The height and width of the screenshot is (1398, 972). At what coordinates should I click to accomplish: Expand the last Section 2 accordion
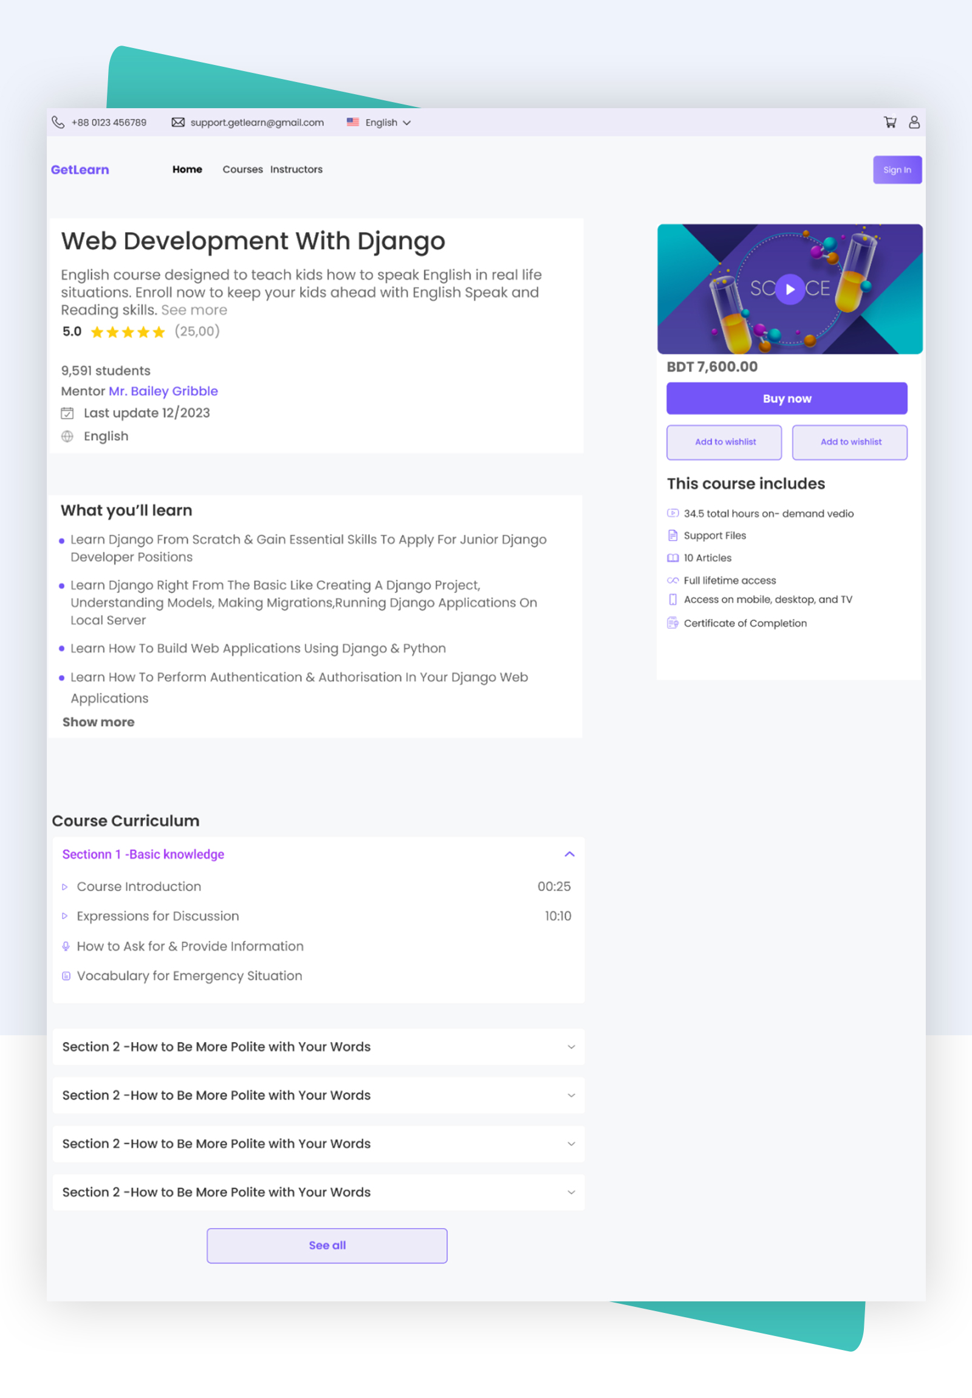571,1192
